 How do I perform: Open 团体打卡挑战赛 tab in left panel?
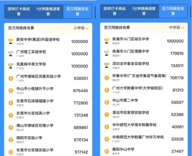tap(19, 12)
